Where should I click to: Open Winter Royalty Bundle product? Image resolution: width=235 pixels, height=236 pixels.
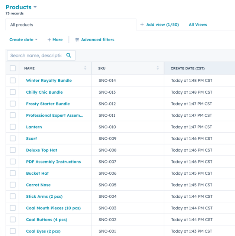point(49,80)
